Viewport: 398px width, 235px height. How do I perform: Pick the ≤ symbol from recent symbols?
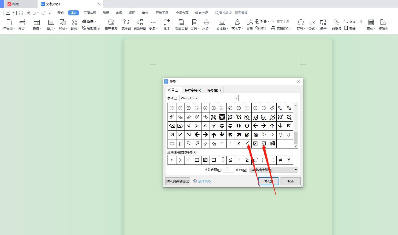(230, 160)
